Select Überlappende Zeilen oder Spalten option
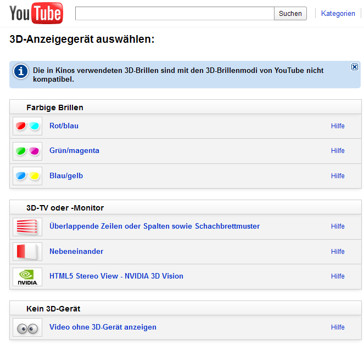The width and height of the screenshot is (364, 346). pos(155,226)
